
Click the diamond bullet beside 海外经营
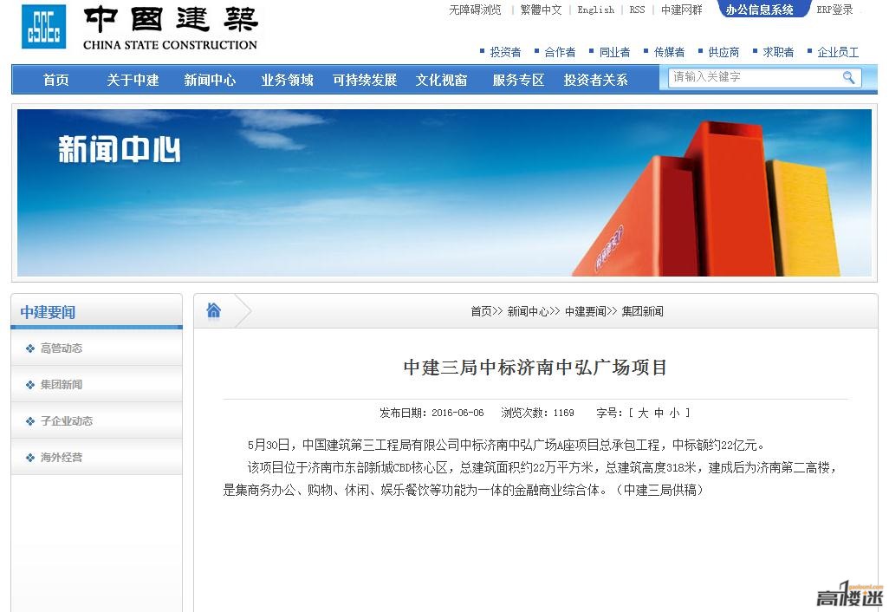click(x=30, y=457)
